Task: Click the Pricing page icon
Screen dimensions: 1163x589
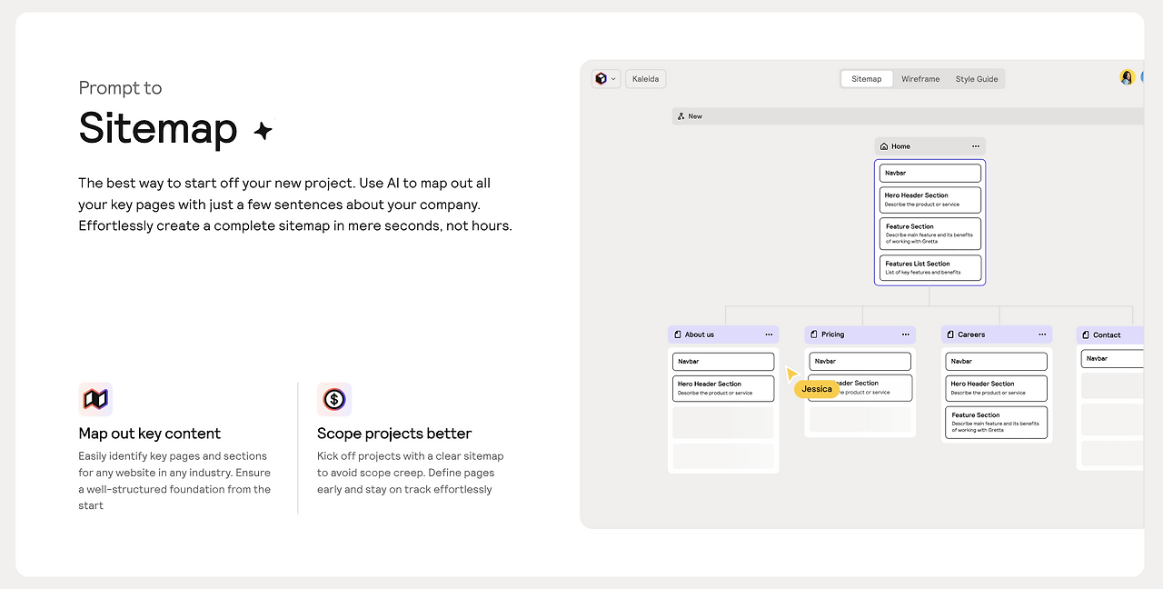Action: click(814, 334)
